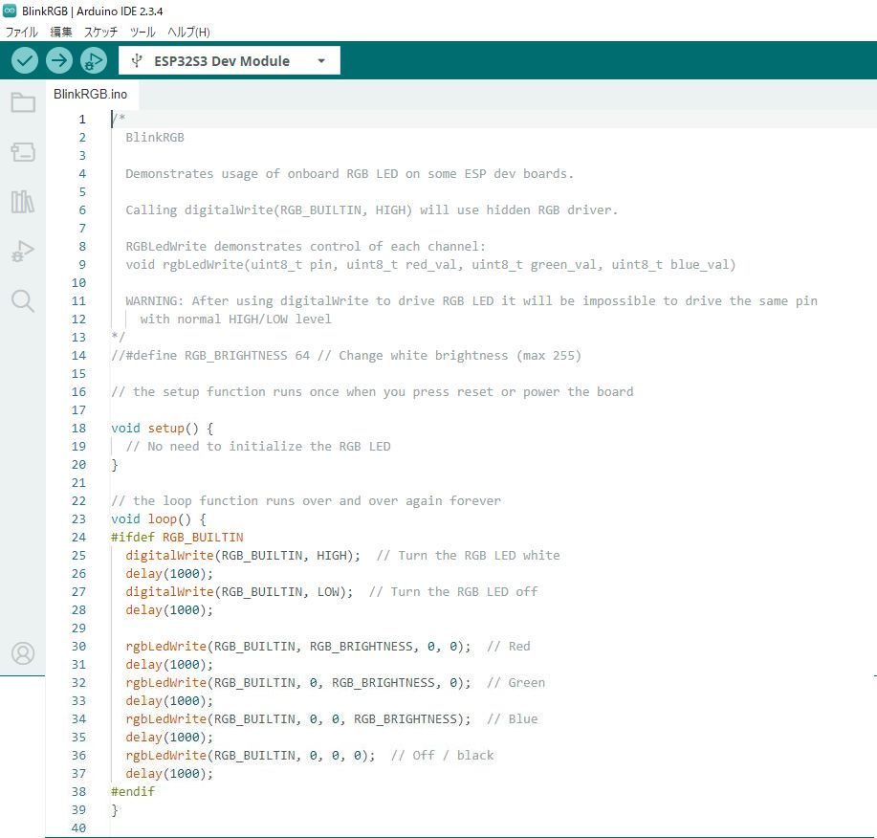
Task: Click the user account profile icon
Action: [x=23, y=653]
